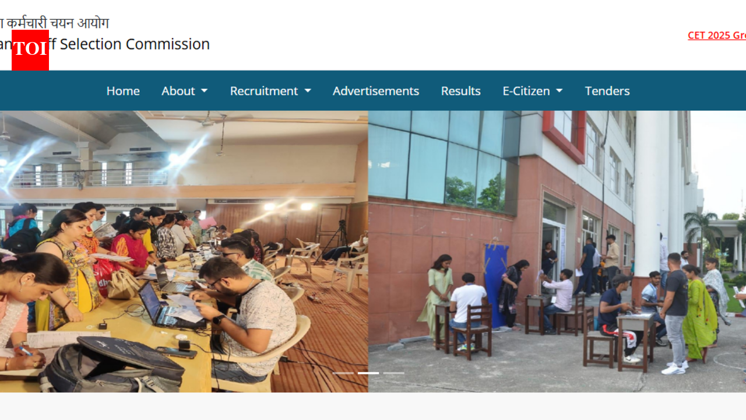Click the Hindi commission name heading

54,23
